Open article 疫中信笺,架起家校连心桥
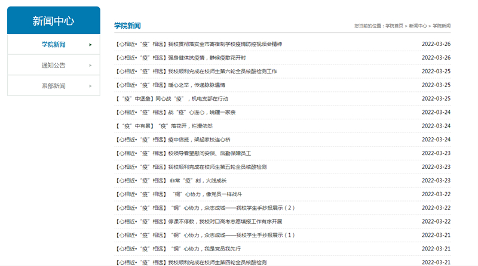The image size is (478, 266). click(x=173, y=140)
